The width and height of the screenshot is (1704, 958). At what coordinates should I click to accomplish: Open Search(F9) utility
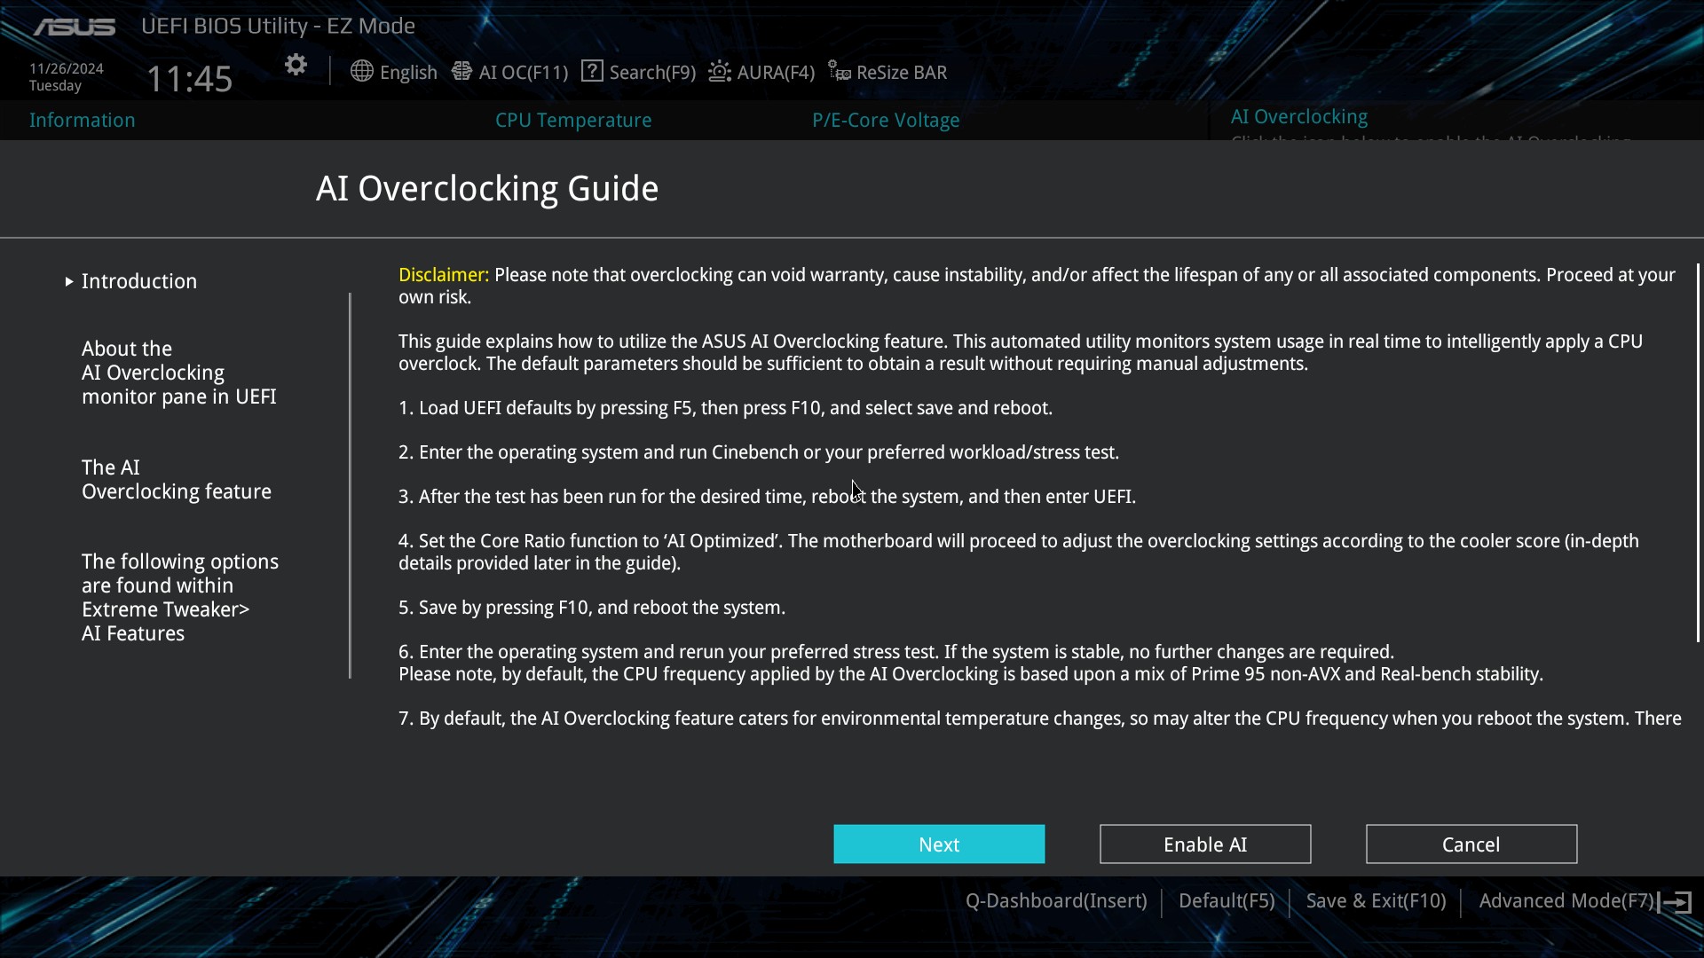click(x=639, y=71)
